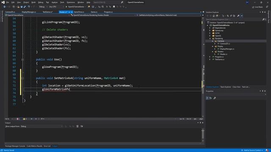Place cursor after glUniformMatrix4fv( in editor
Viewport: 271px width, 152px height.
(x=70, y=89)
